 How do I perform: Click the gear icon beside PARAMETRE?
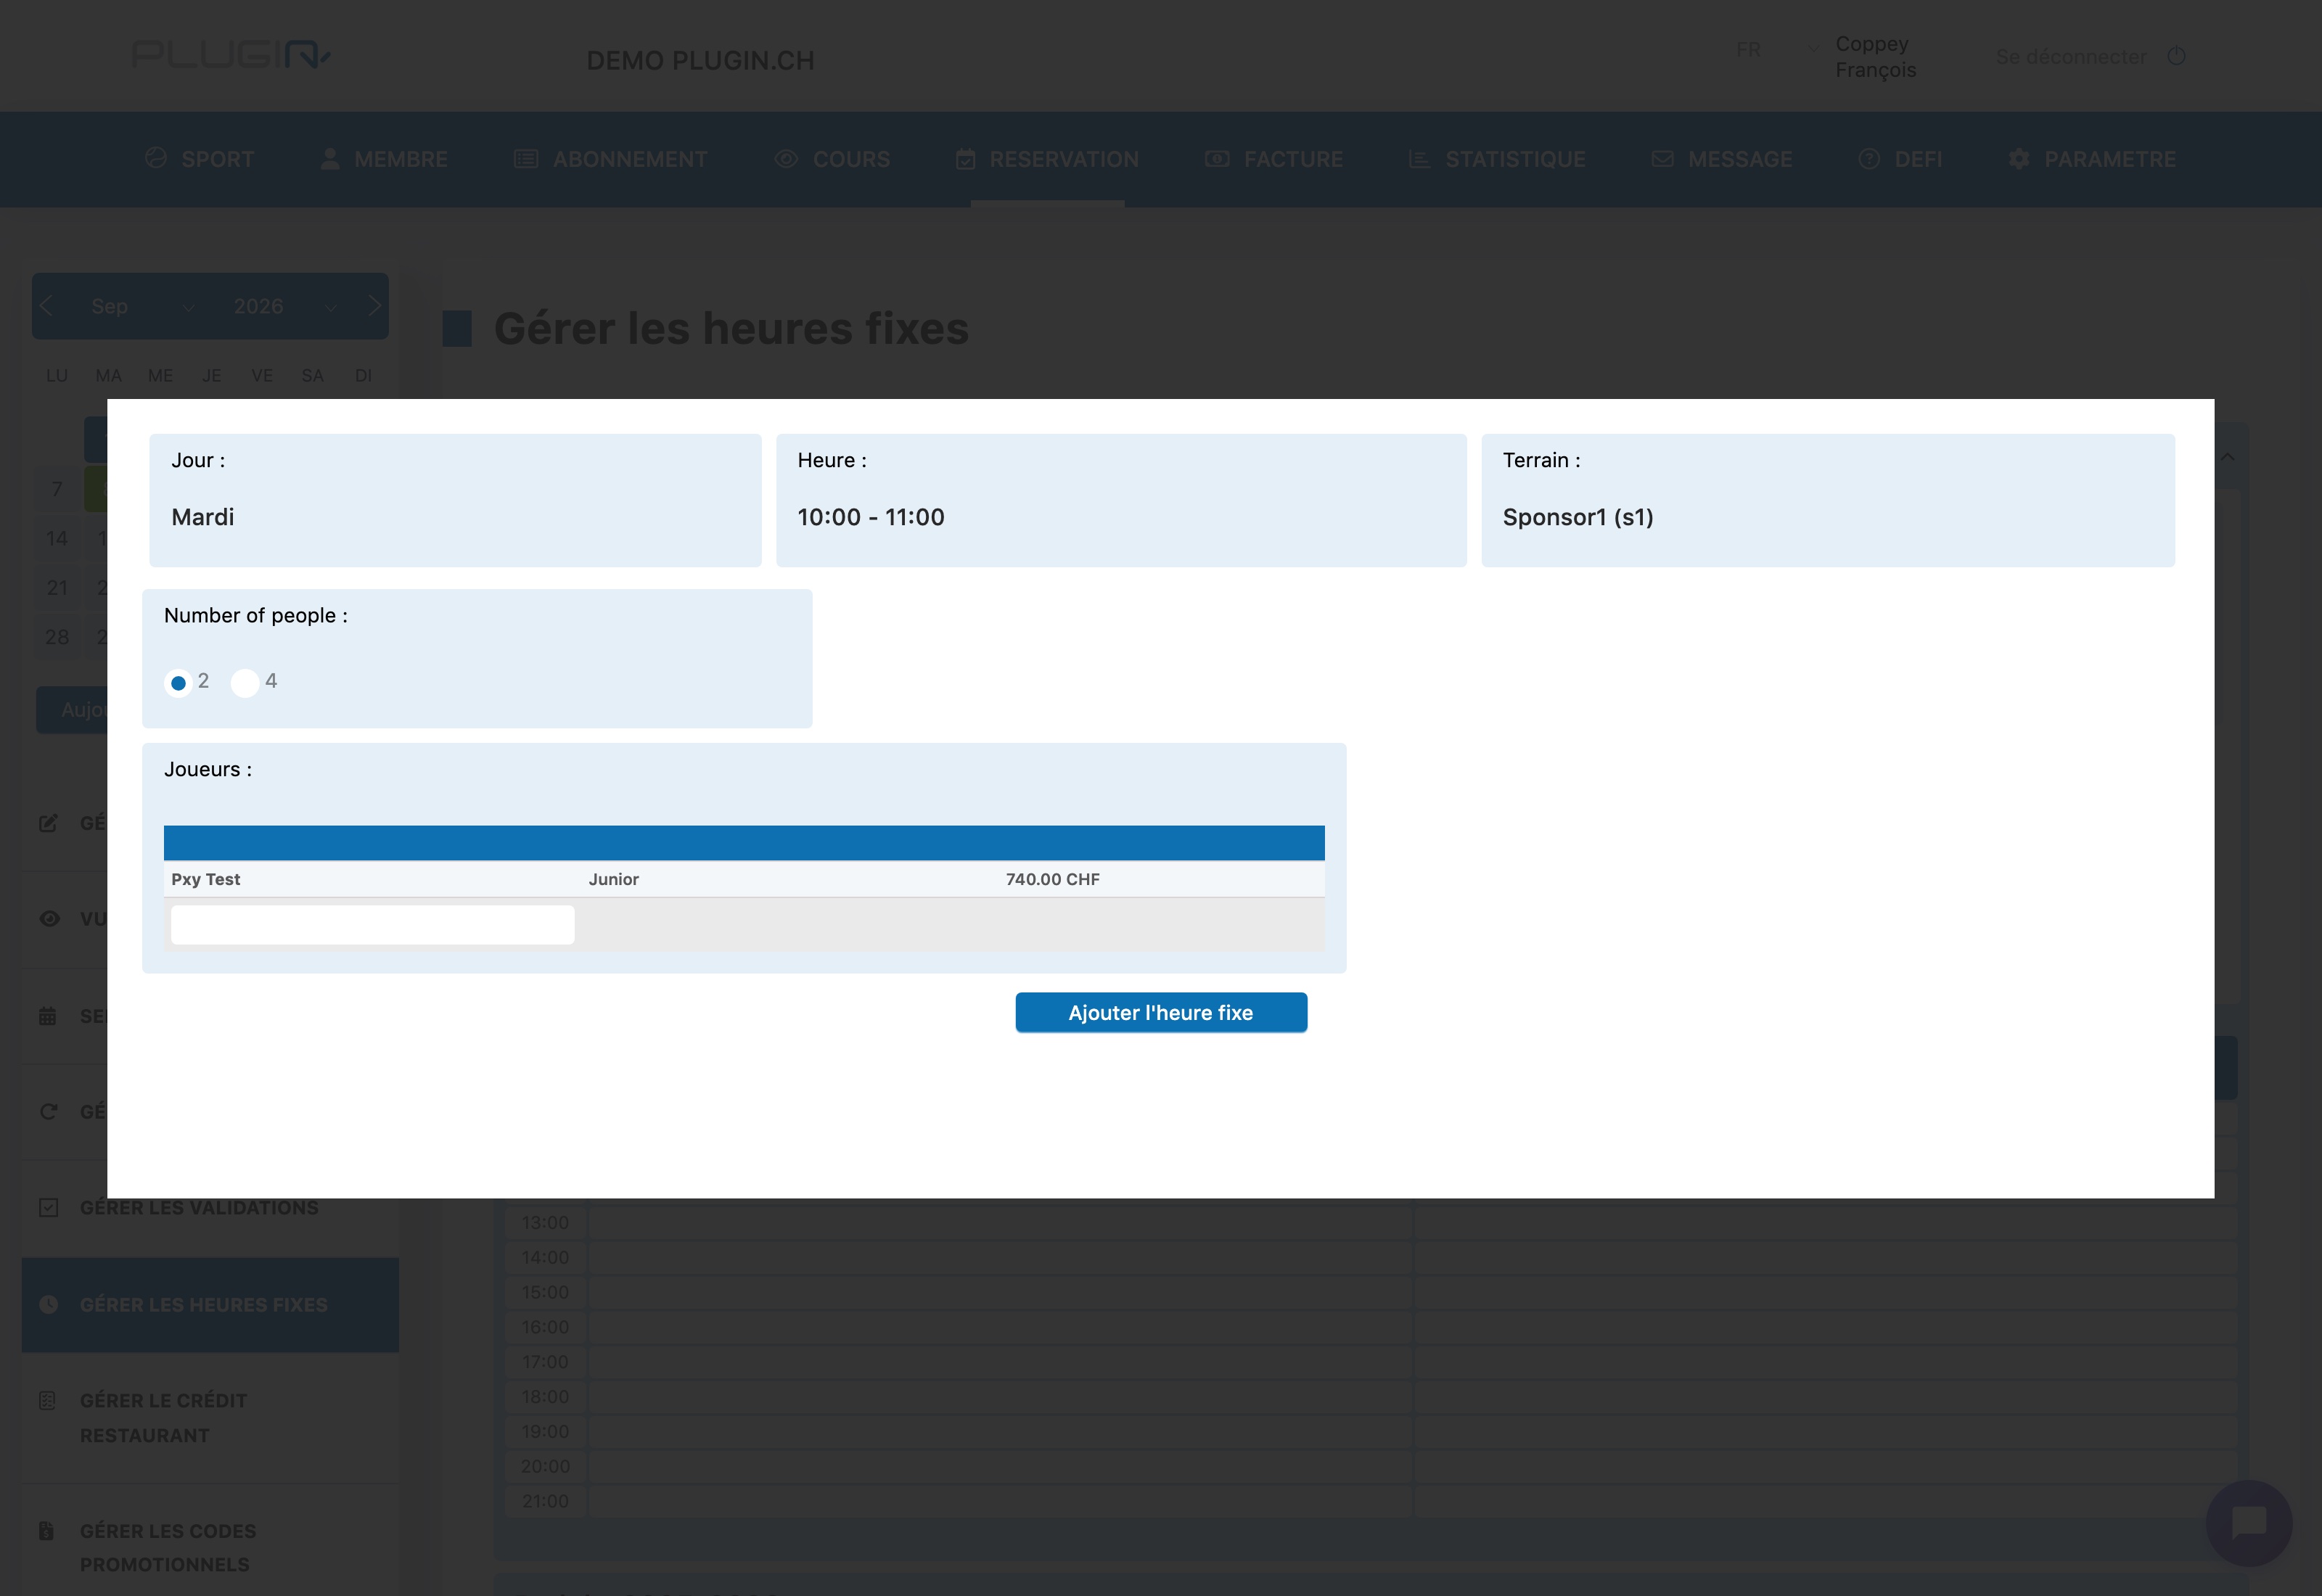(2019, 159)
